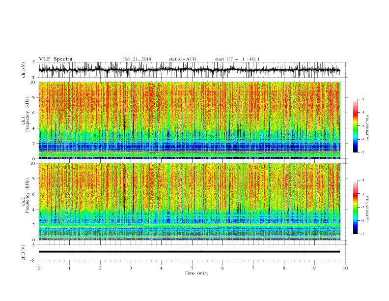
Task: Click the ch.1 spectrogram panel
Action: pyautogui.click(x=189, y=120)
